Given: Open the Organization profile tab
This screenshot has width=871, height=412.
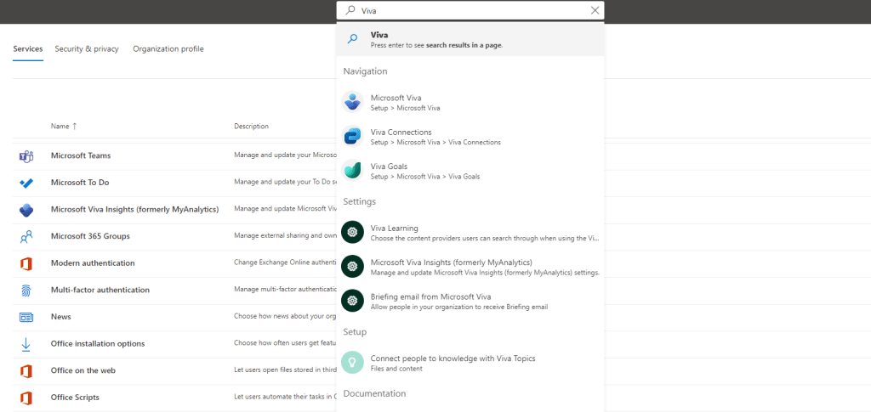Looking at the screenshot, I should point(168,49).
